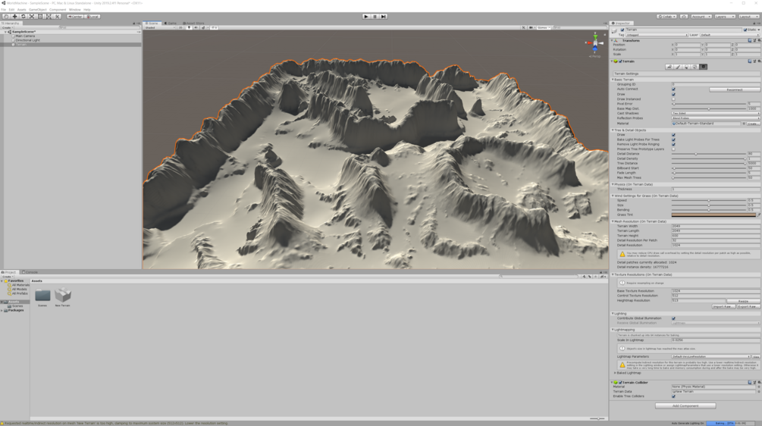Click Create material button
The width and height of the screenshot is (762, 426).
[753, 124]
